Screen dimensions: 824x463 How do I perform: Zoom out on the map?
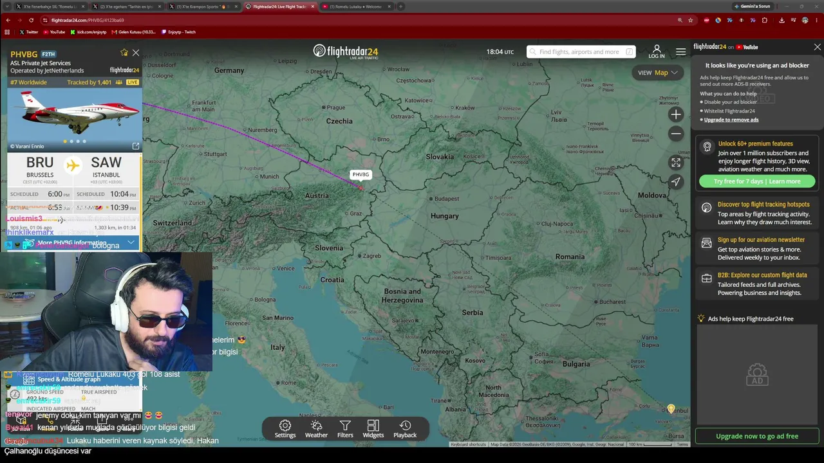tap(675, 134)
